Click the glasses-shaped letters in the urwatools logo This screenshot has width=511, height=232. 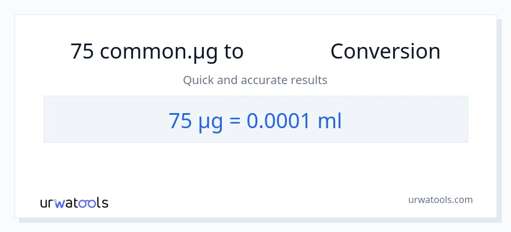[87, 204]
